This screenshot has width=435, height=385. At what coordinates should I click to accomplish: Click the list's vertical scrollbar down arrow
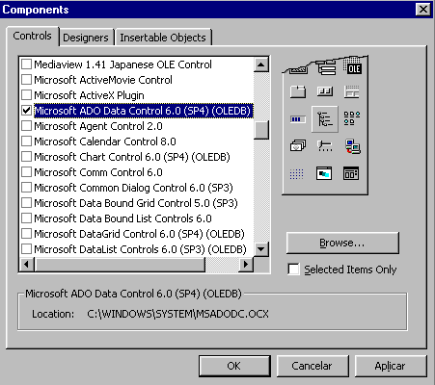pyautogui.click(x=261, y=249)
